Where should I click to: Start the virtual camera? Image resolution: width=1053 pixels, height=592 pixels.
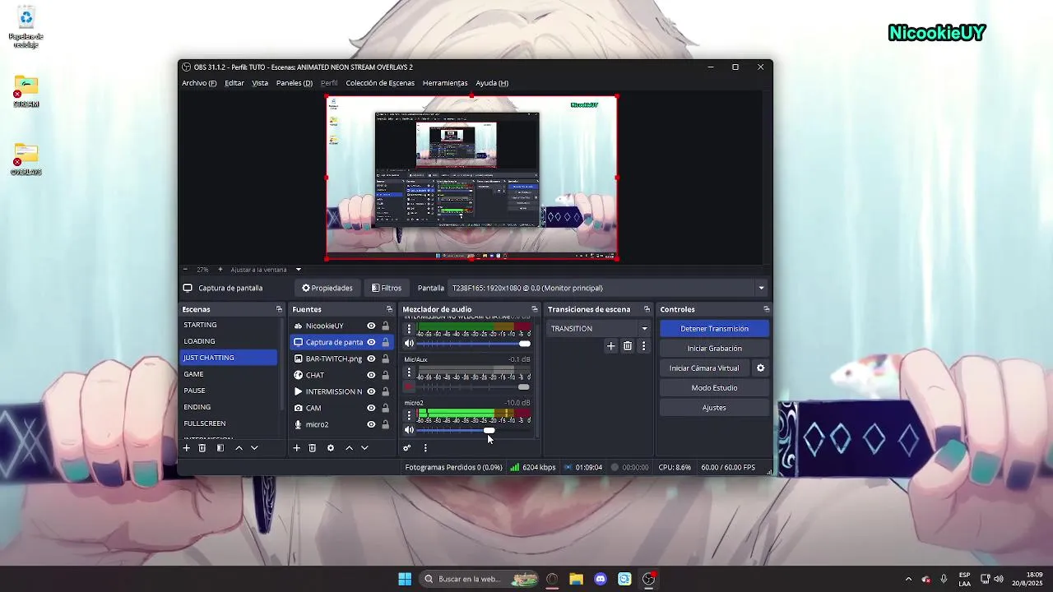[x=704, y=368]
